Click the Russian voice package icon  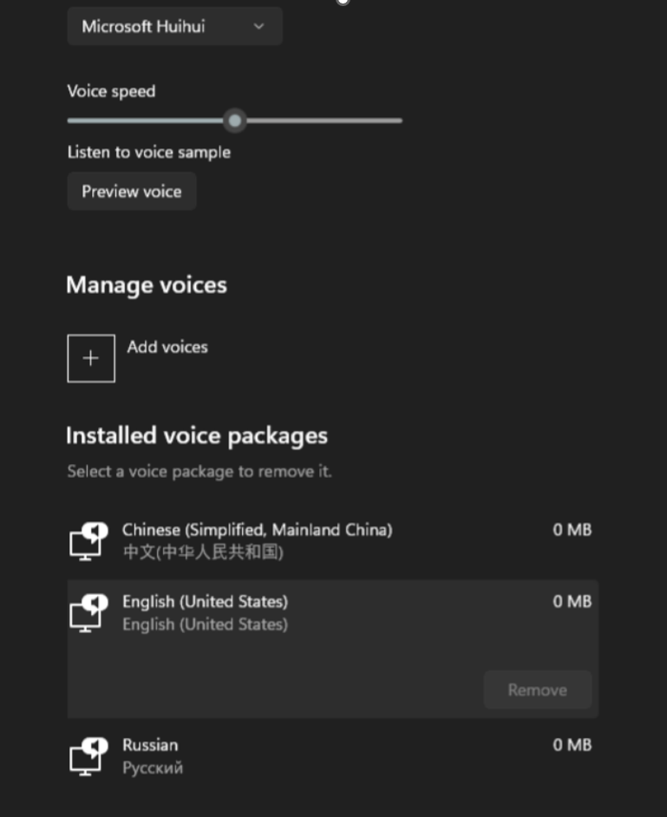[88, 755]
